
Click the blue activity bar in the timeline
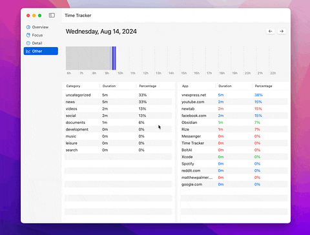coord(114,58)
